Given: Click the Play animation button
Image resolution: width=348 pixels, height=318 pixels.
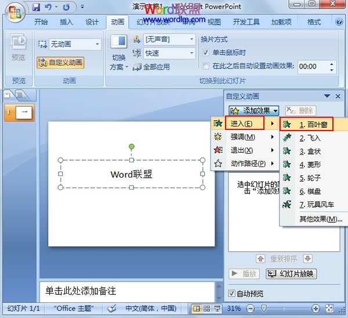Looking at the screenshot, I should coord(244,273).
